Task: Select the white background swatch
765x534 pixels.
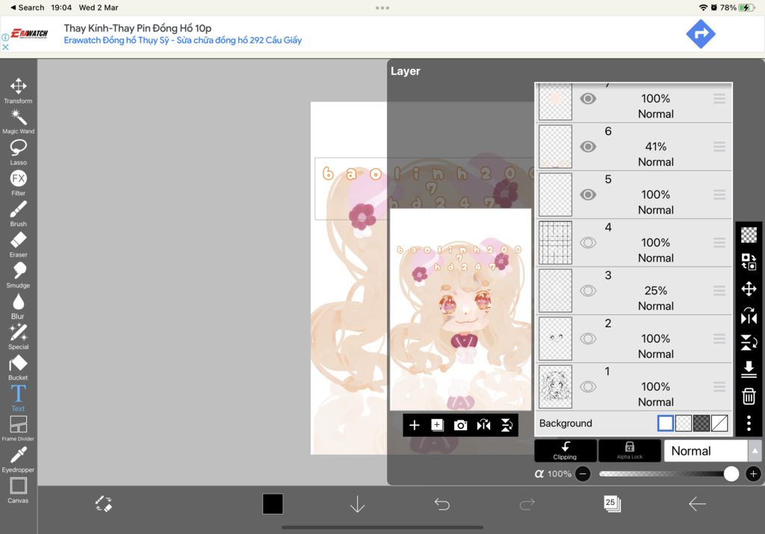Action: (665, 423)
